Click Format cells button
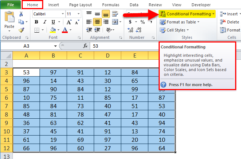The height and width of the screenshot is (159, 241). 230,30
